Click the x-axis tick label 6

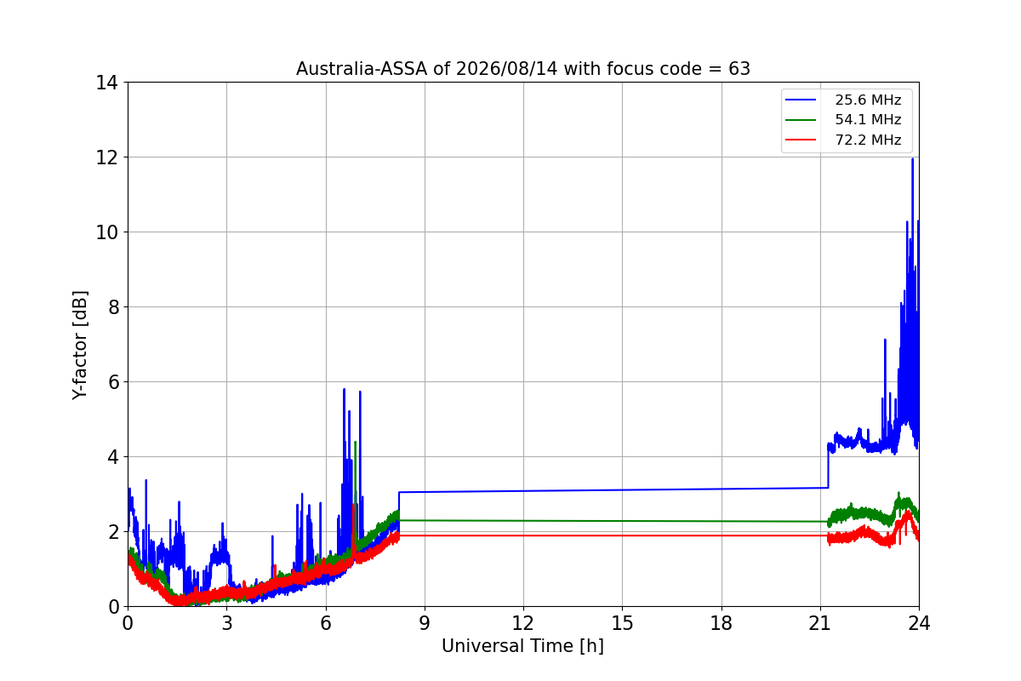tap(325, 622)
